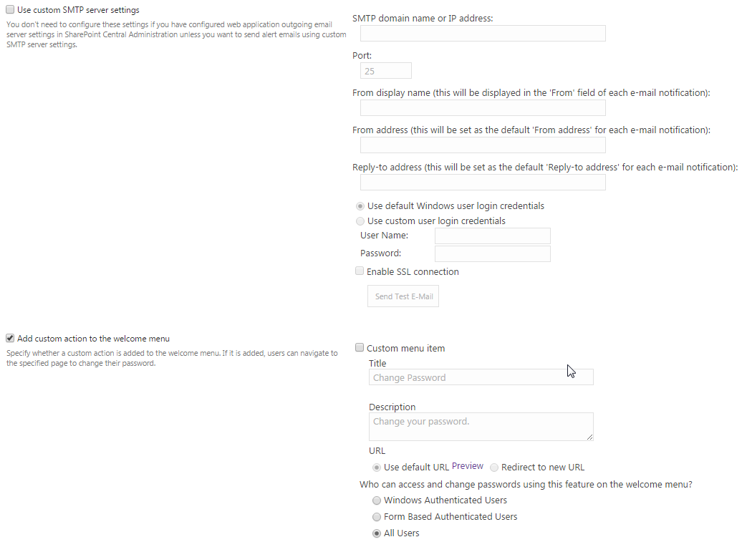Click the Password input field

point(492,253)
